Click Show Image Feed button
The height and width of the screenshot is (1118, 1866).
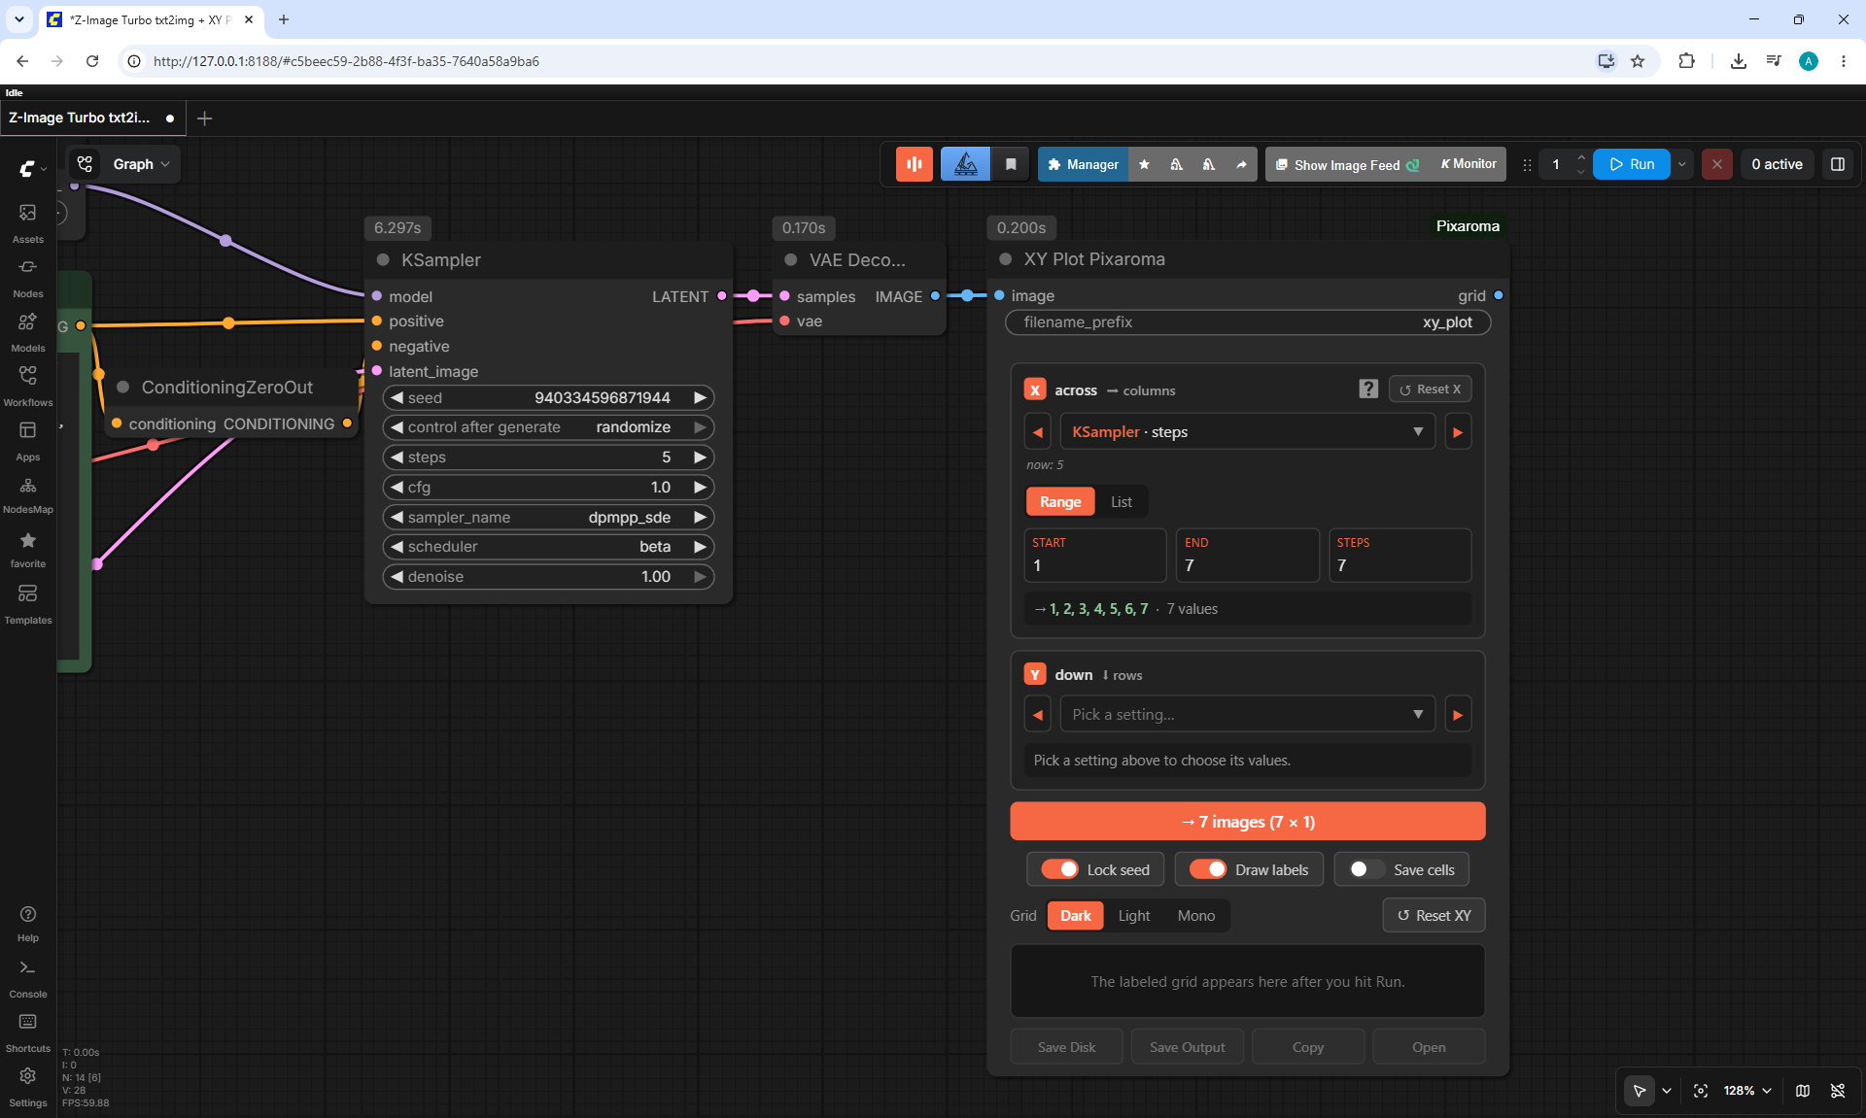1347,165
